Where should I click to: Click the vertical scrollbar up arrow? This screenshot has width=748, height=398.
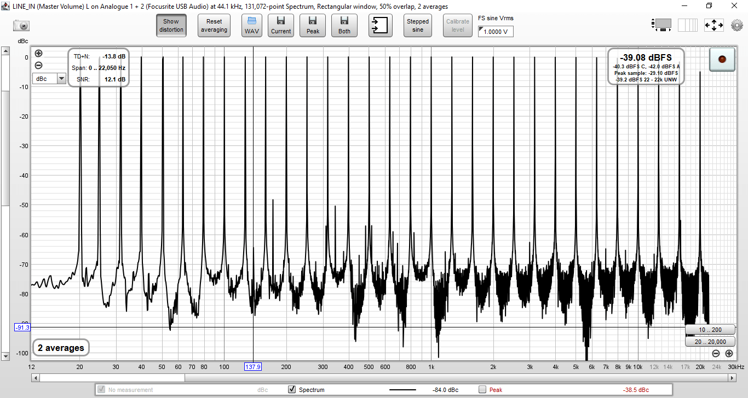[5, 51]
